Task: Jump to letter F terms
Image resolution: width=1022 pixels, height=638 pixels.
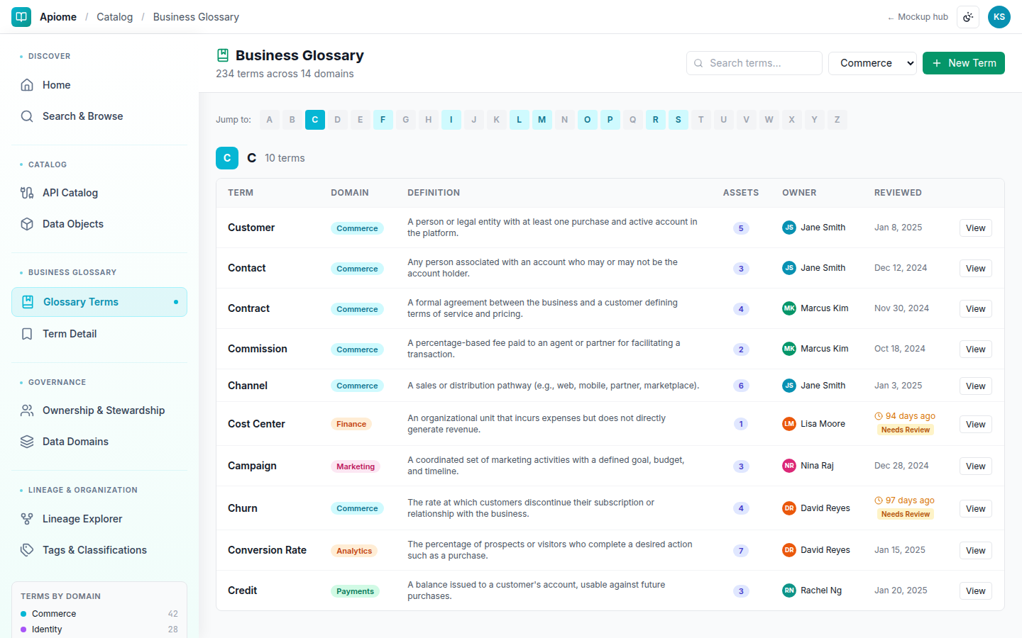Action: pos(383,120)
